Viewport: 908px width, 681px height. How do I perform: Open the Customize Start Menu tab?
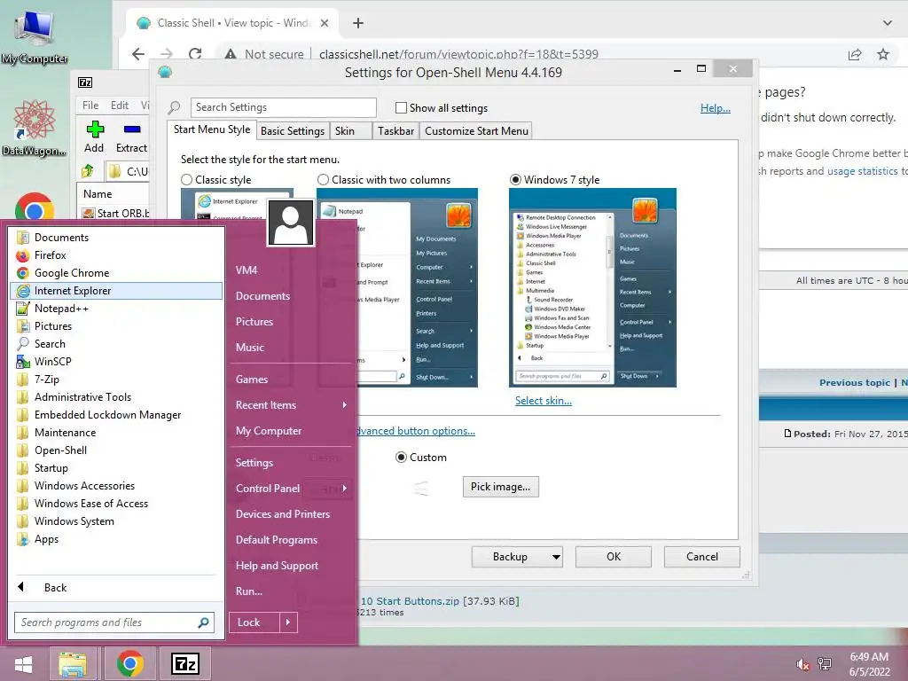click(476, 131)
